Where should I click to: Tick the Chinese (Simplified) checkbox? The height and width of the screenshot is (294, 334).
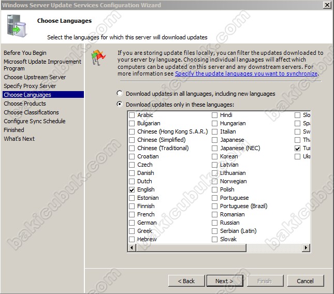coord(132,140)
